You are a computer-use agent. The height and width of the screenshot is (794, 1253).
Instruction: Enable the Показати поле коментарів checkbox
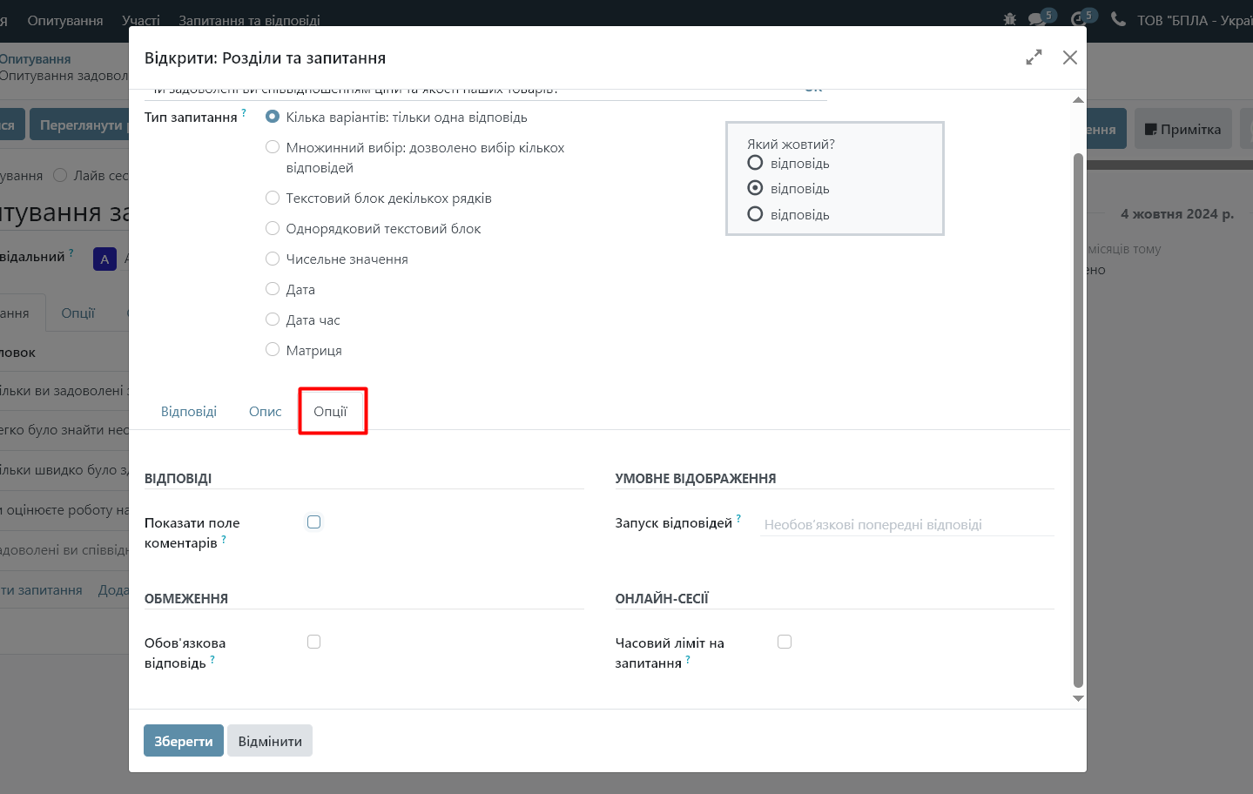coord(314,522)
